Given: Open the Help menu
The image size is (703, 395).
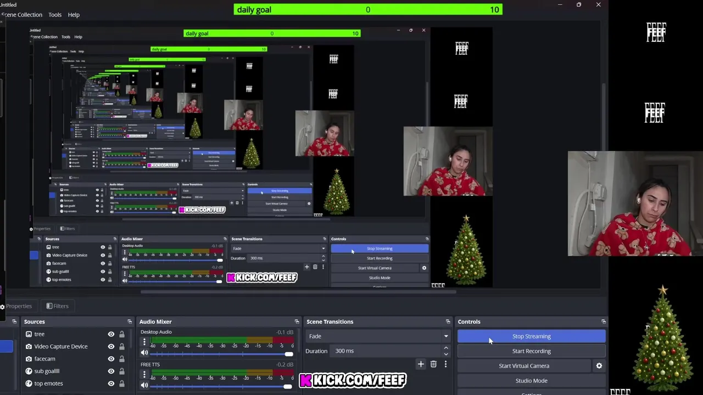Looking at the screenshot, I should tap(74, 15).
